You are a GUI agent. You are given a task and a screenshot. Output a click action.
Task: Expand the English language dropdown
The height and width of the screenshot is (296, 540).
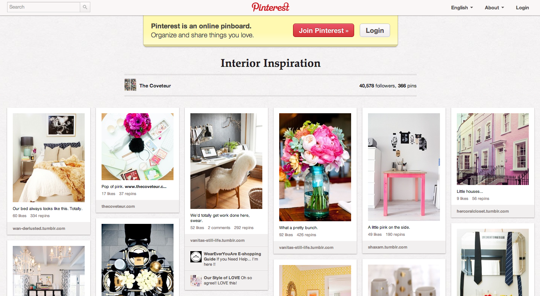tap(462, 7)
